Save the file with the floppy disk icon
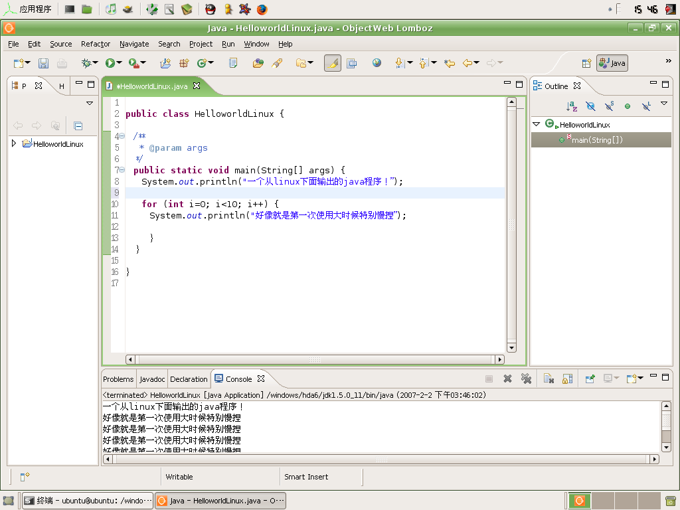Image resolution: width=680 pixels, height=510 pixels. pos(43,63)
